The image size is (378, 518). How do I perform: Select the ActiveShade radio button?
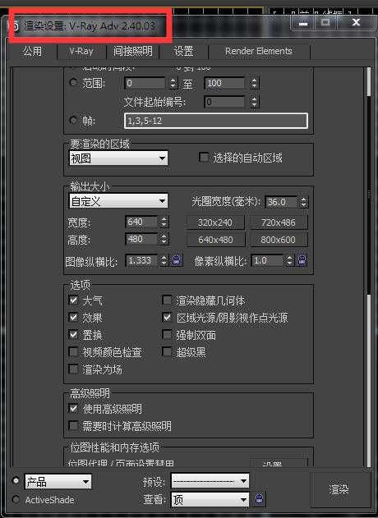(16, 499)
